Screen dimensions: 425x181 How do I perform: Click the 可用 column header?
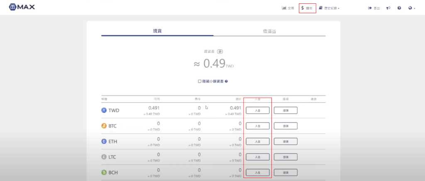pyautogui.click(x=157, y=99)
